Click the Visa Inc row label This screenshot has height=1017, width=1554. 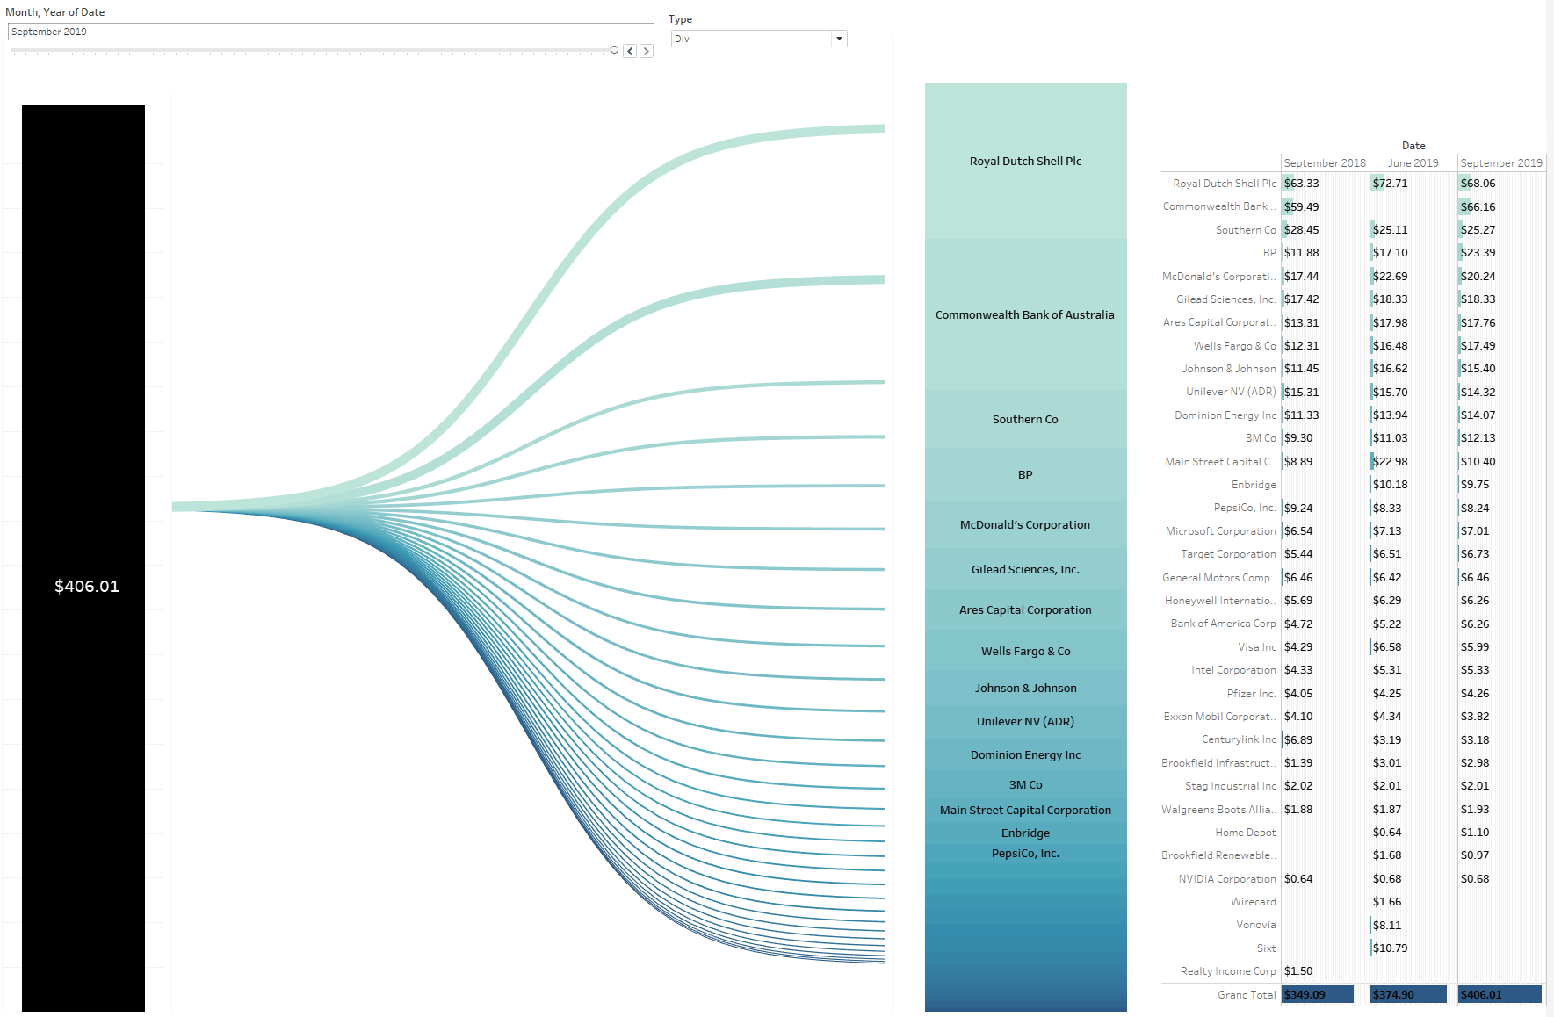(1257, 647)
